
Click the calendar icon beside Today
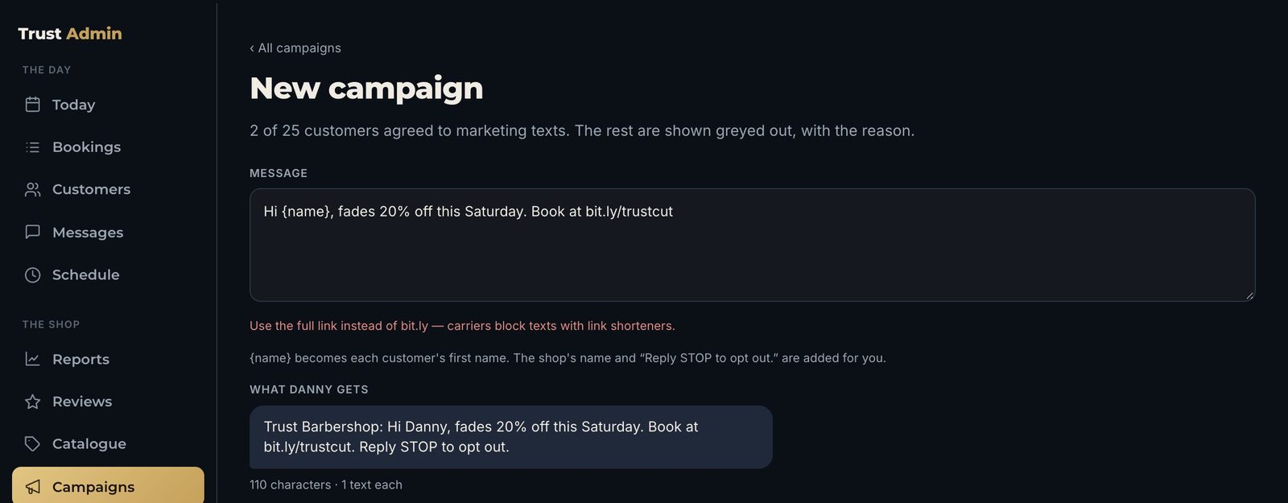32,105
